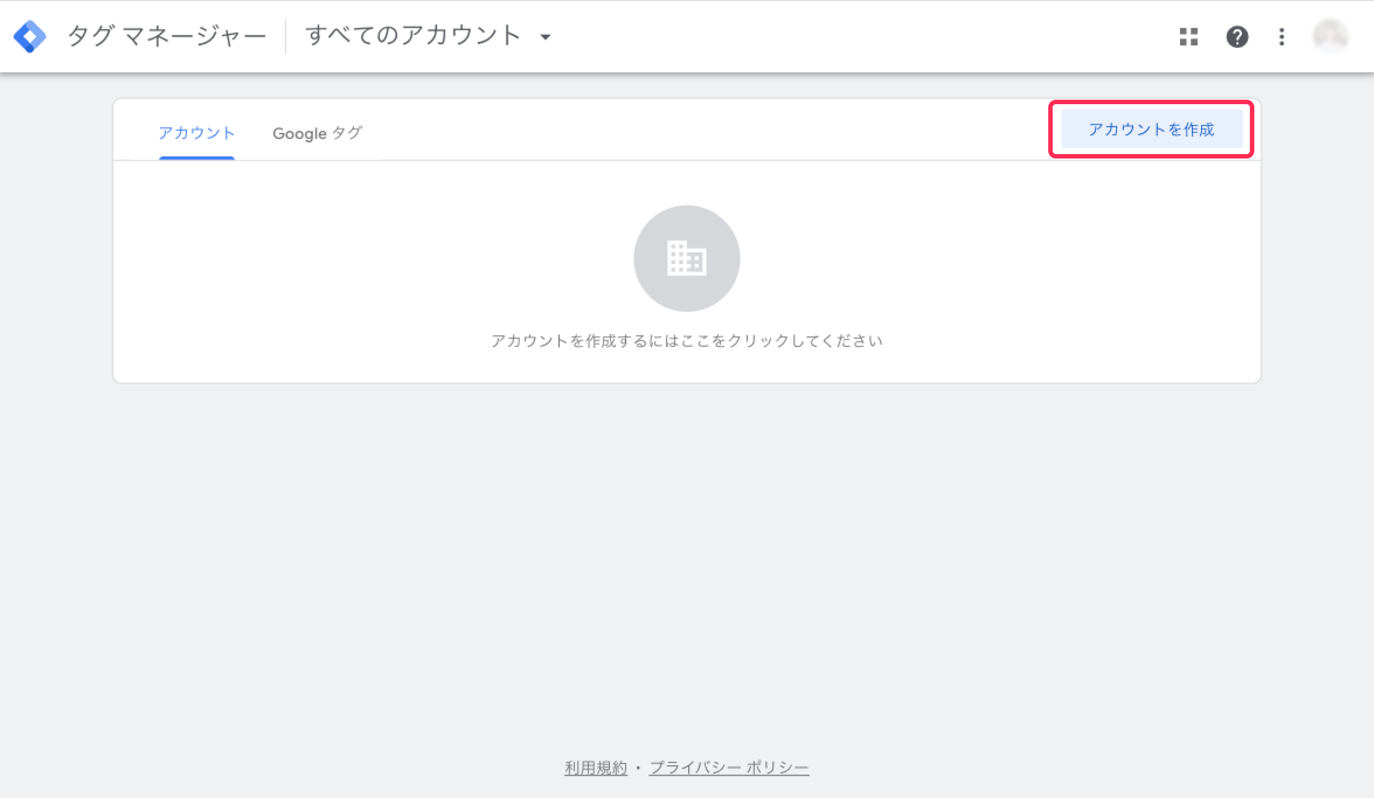This screenshot has width=1374, height=798.
Task: Click the タグ マネージャー title text
Action: click(167, 37)
